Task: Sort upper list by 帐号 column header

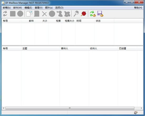Action: (12, 21)
